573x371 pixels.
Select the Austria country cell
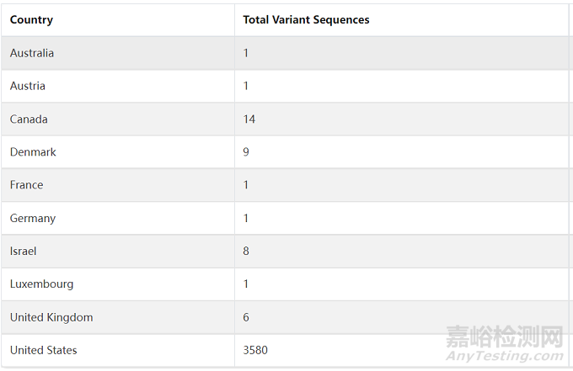28,86
